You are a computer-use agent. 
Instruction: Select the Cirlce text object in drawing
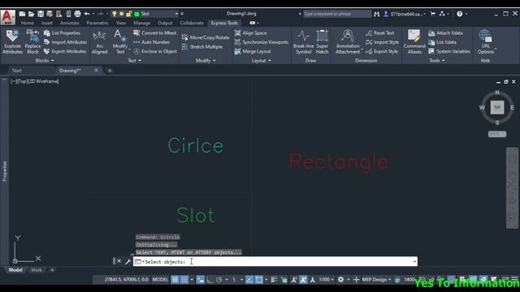[x=196, y=146]
